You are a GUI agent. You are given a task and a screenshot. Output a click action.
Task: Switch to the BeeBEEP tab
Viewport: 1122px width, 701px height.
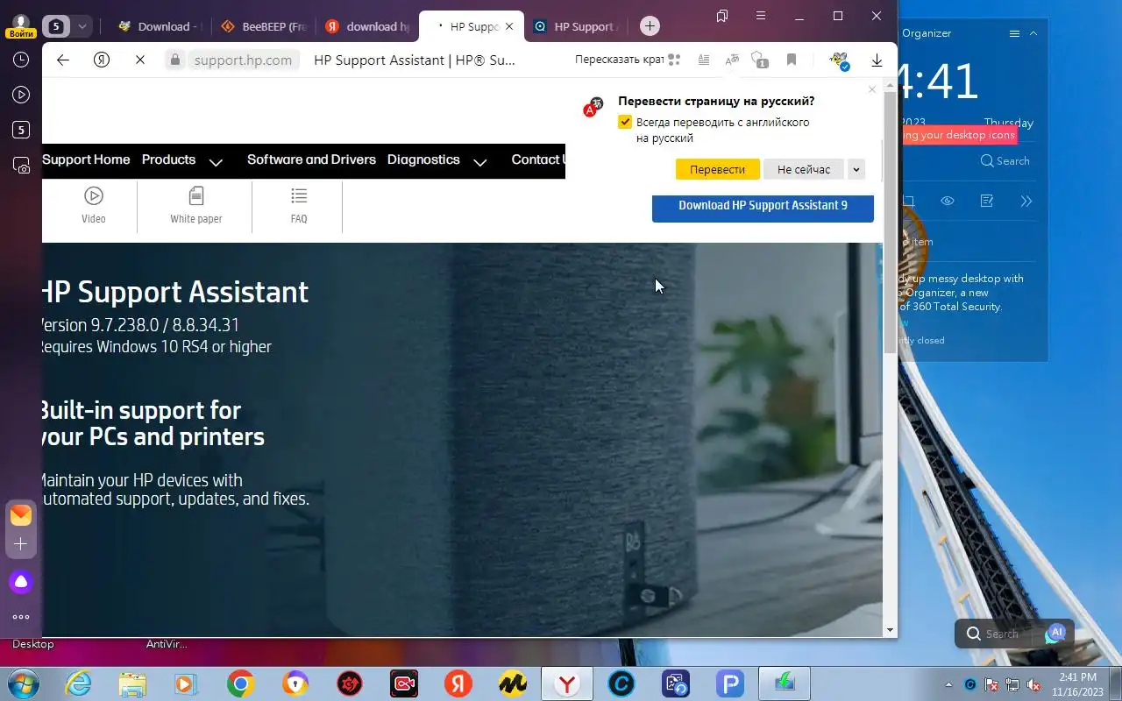[264, 26]
